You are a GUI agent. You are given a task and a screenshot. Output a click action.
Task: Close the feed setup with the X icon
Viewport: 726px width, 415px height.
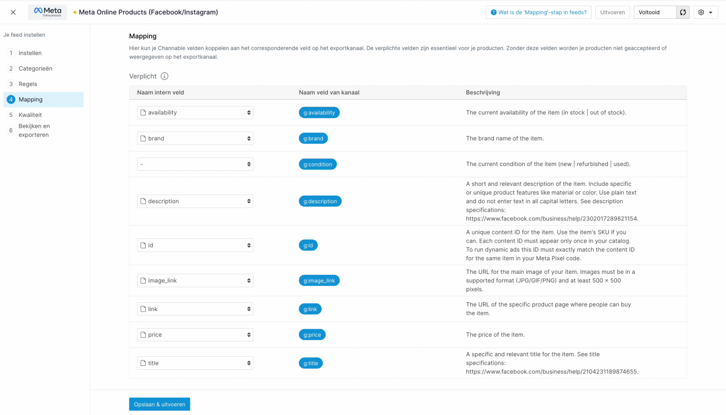pos(13,12)
